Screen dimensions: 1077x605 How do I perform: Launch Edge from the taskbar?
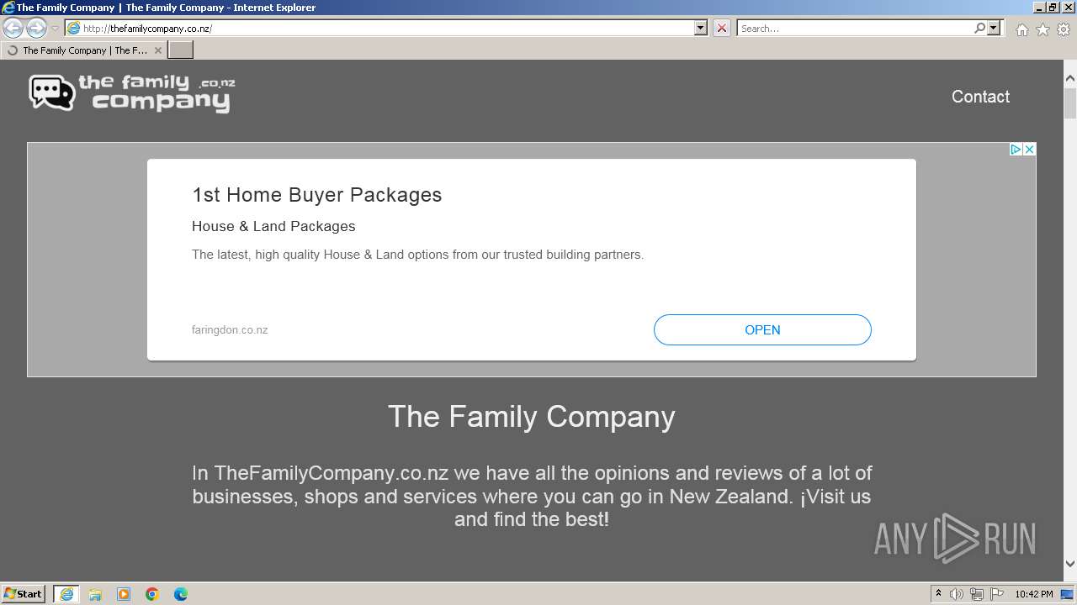pyautogui.click(x=181, y=594)
